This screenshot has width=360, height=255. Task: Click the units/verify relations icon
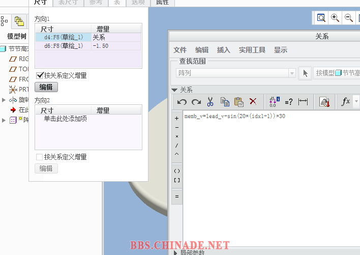324,101
